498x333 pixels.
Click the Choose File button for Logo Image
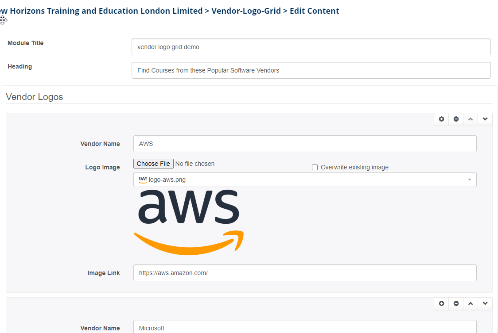(x=153, y=164)
